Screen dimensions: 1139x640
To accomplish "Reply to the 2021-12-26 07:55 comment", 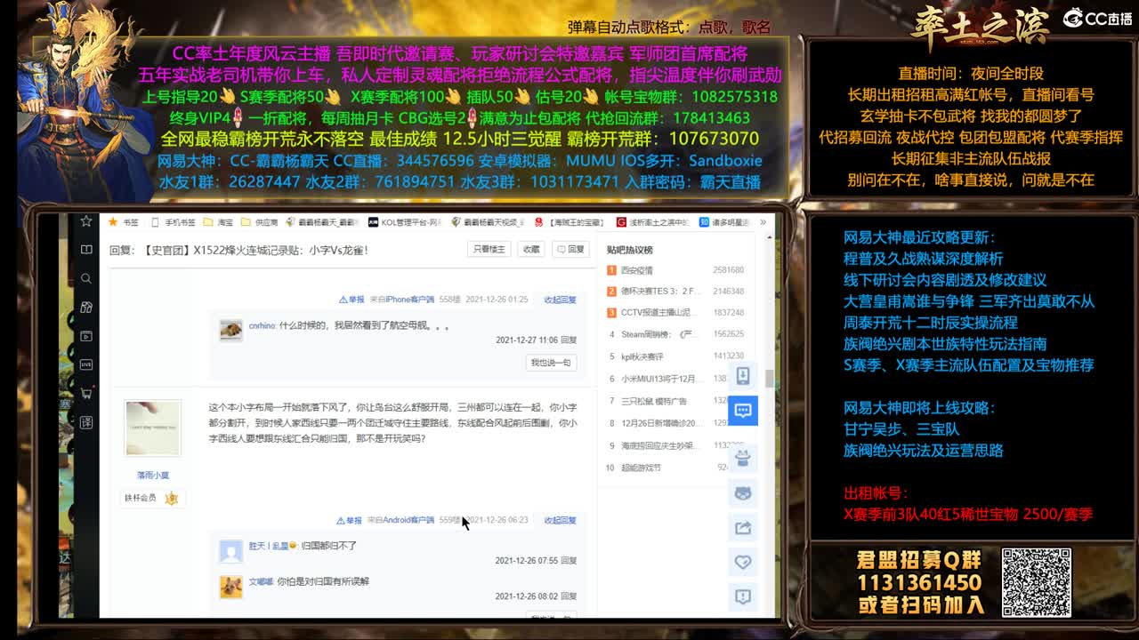I will 569,560.
